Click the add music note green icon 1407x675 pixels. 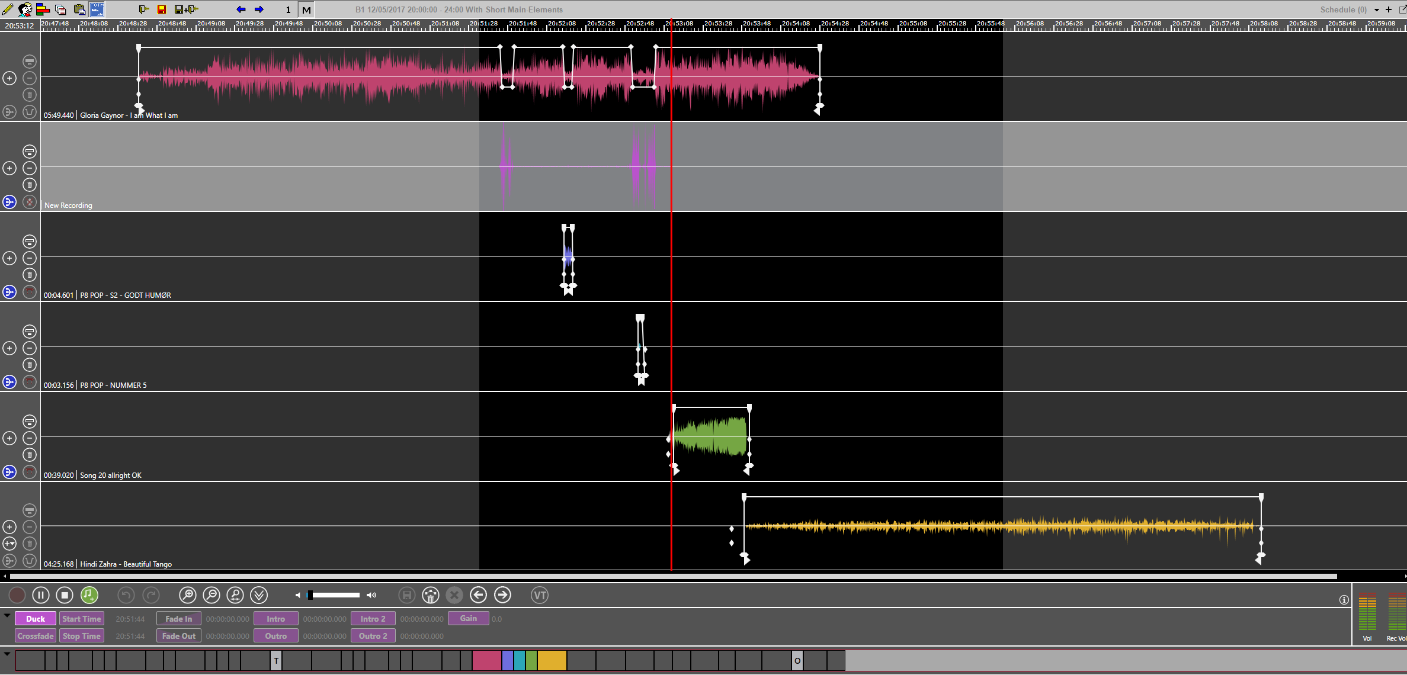(89, 595)
